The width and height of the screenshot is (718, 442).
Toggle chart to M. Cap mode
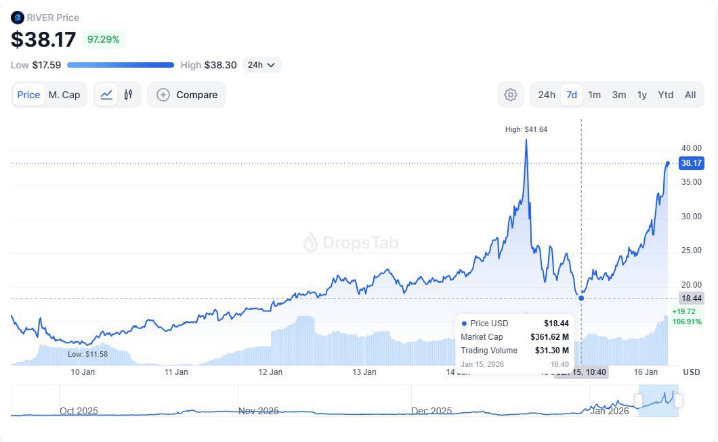(64, 95)
